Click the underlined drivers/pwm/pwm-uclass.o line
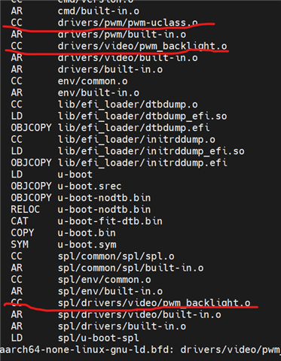This screenshot has height=361, width=281. tap(104, 23)
